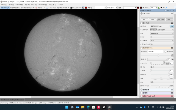Toggle the 自動 button for アナログゲイン
This screenshot has width=176, height=110.
point(167,63)
